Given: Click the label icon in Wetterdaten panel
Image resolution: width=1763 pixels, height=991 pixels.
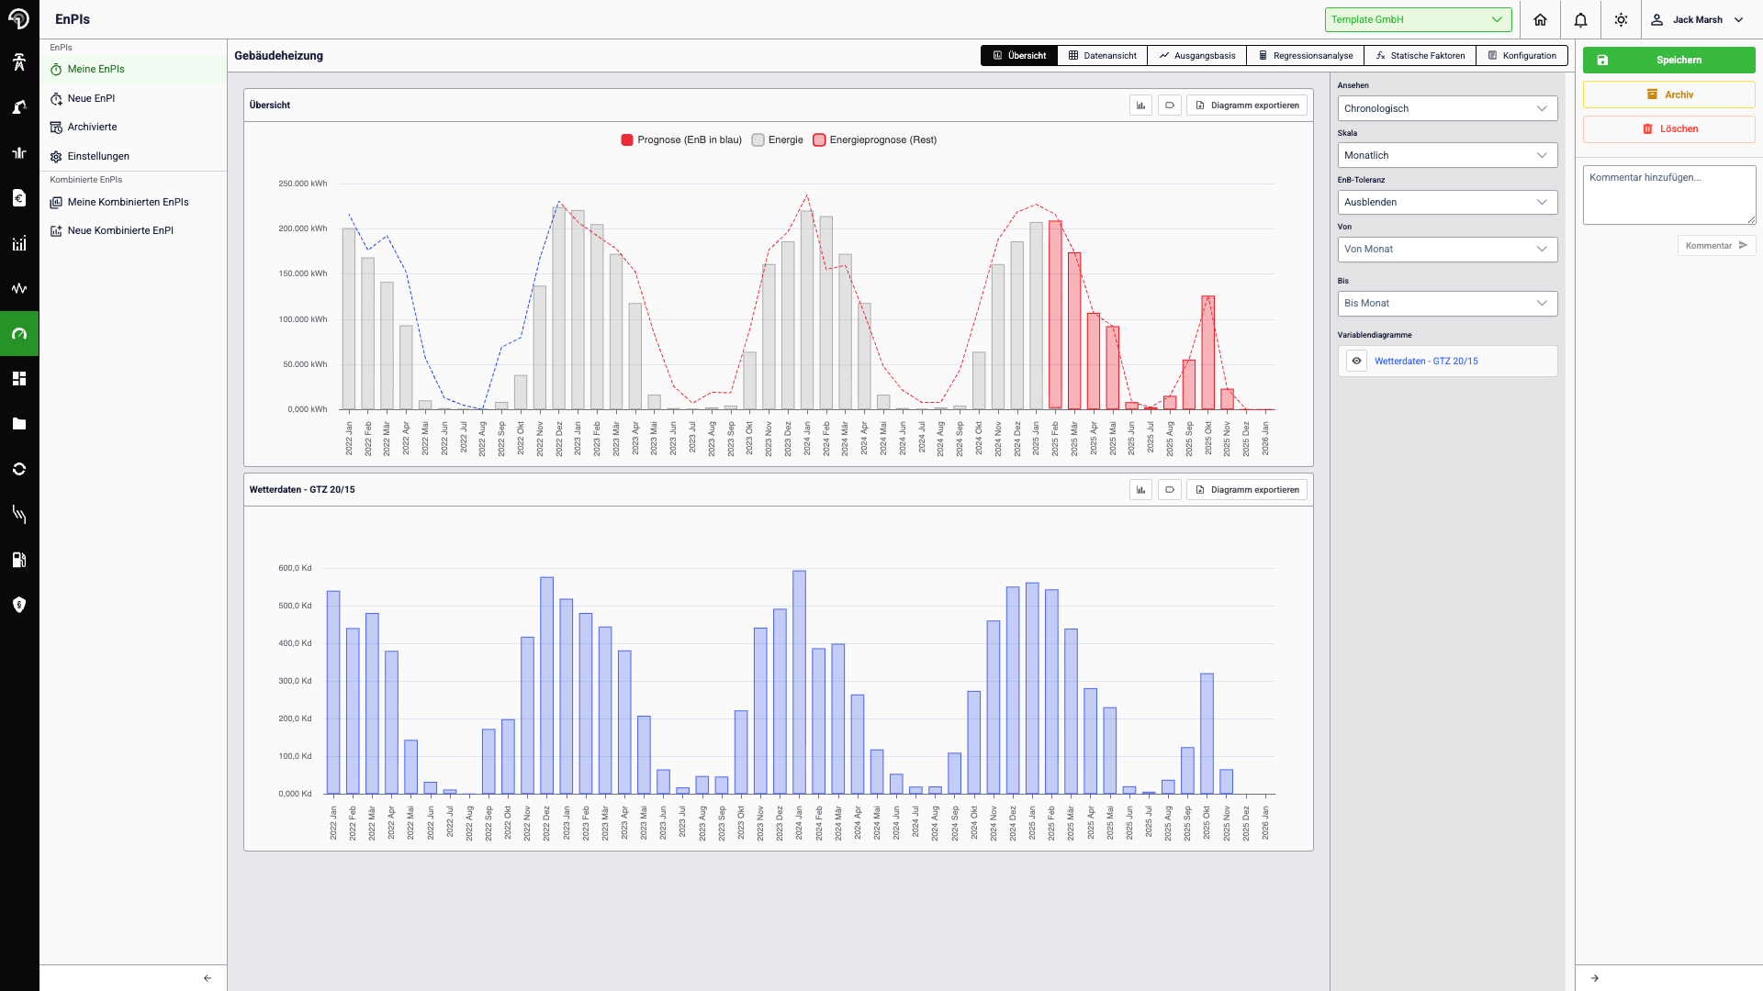Looking at the screenshot, I should click(1169, 490).
